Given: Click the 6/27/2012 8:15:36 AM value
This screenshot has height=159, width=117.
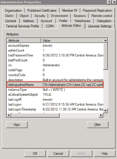Looking at the screenshot, I should pos(73,104).
